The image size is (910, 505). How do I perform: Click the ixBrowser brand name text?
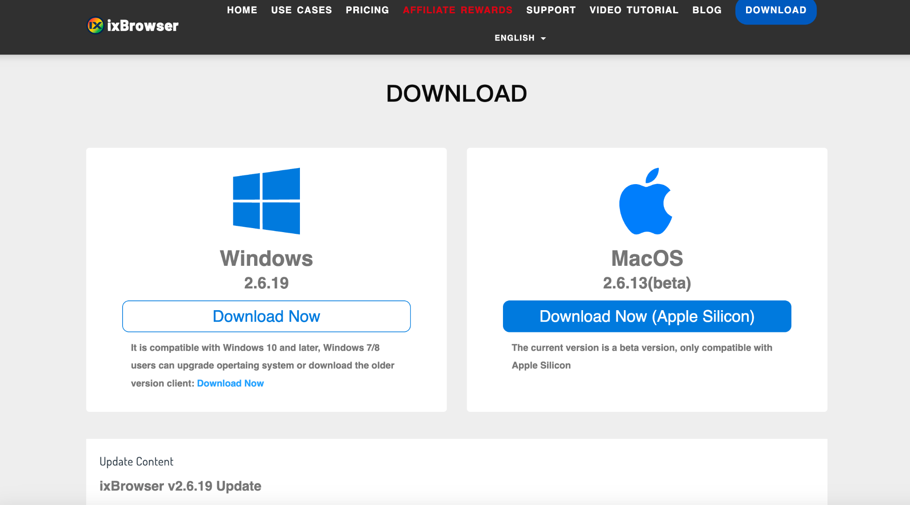coord(143,26)
